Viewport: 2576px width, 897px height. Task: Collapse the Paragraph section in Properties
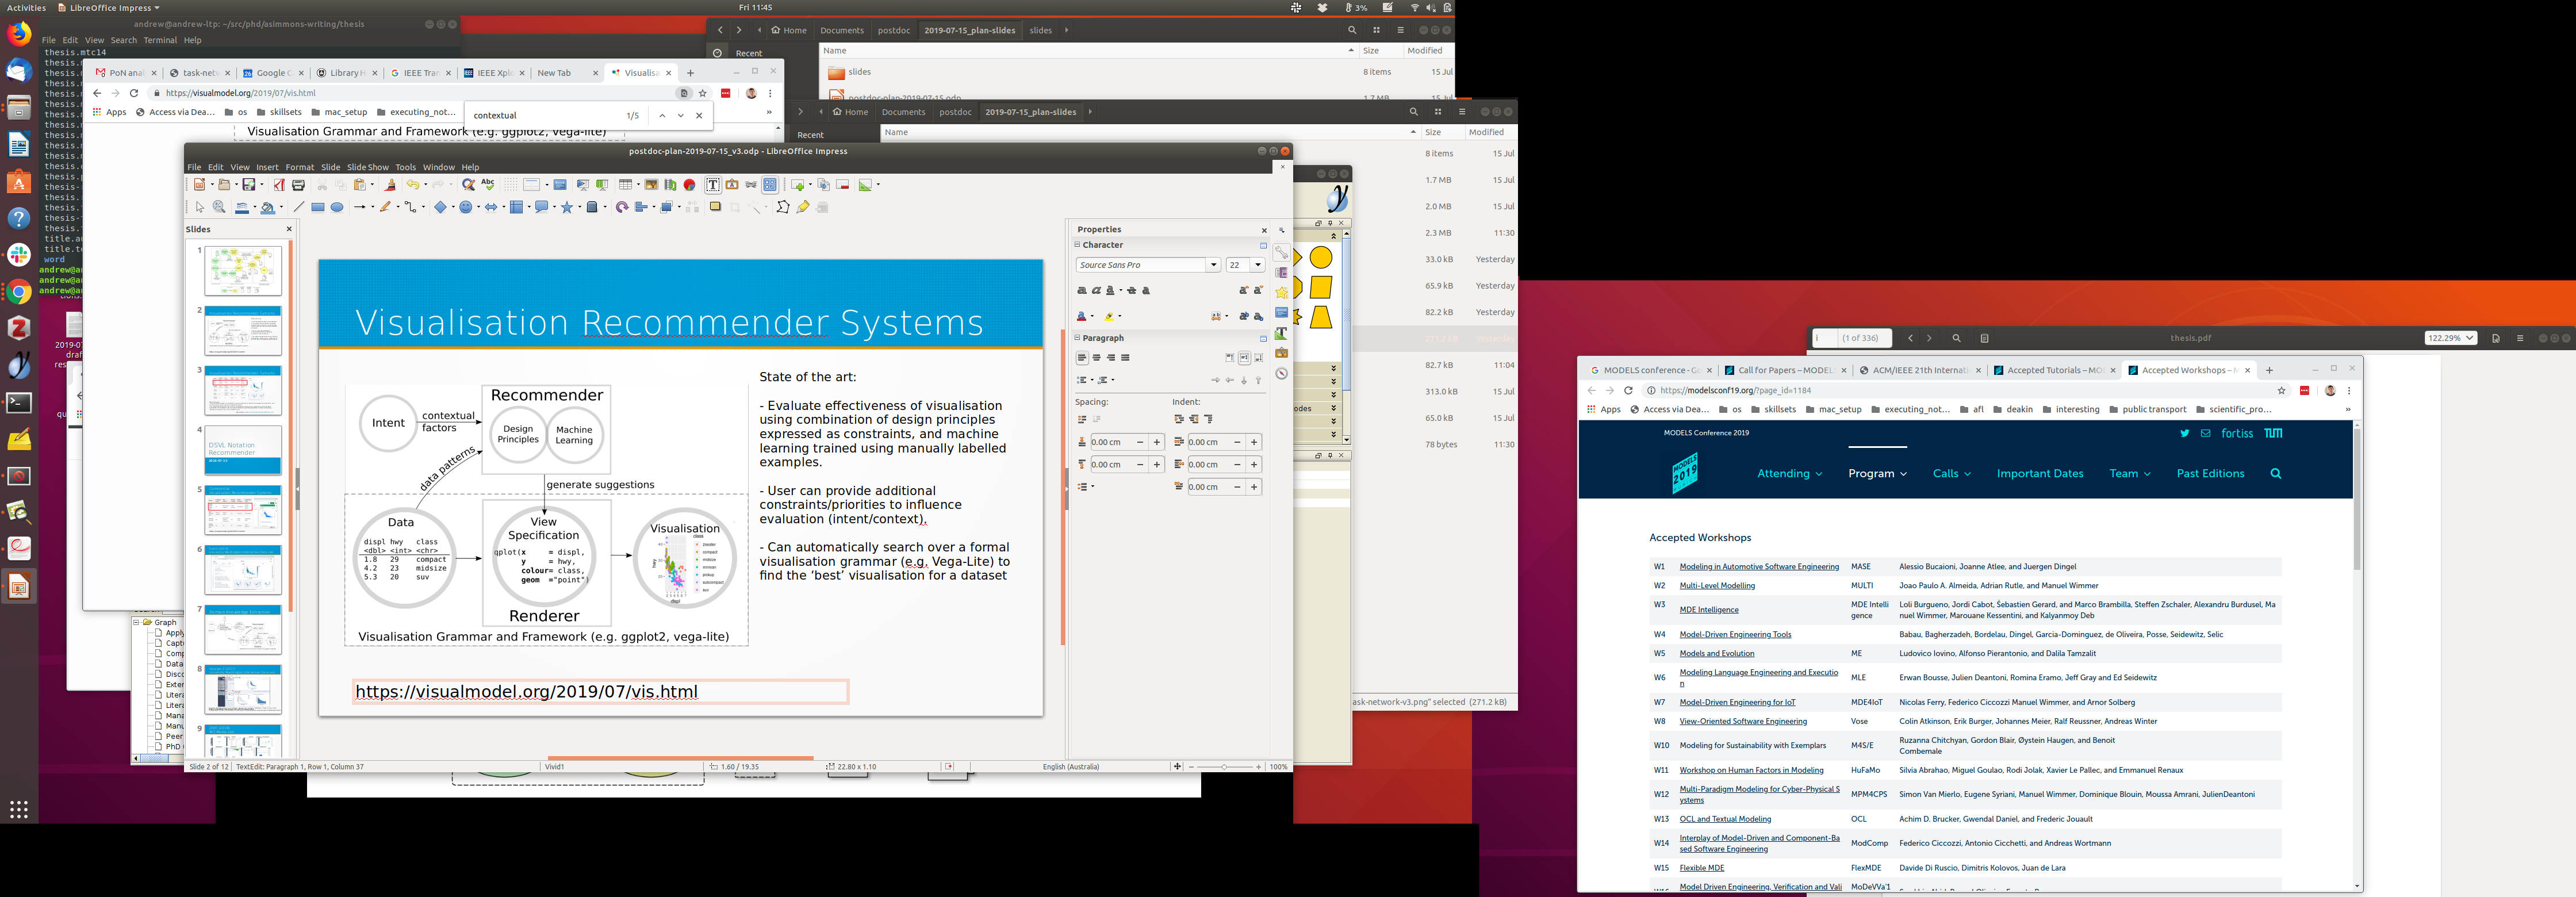click(x=1077, y=338)
